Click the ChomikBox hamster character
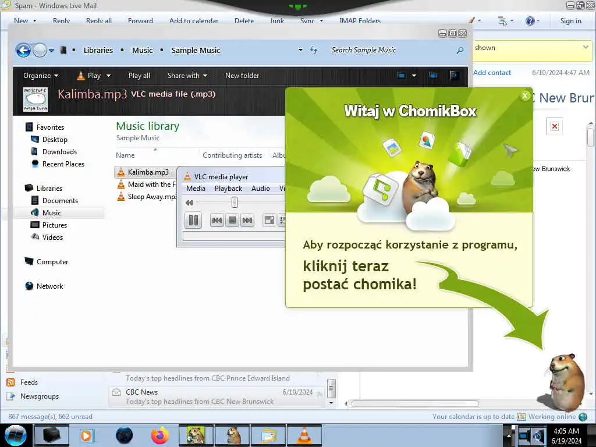Viewport: 596px width, 447px height. point(566,382)
